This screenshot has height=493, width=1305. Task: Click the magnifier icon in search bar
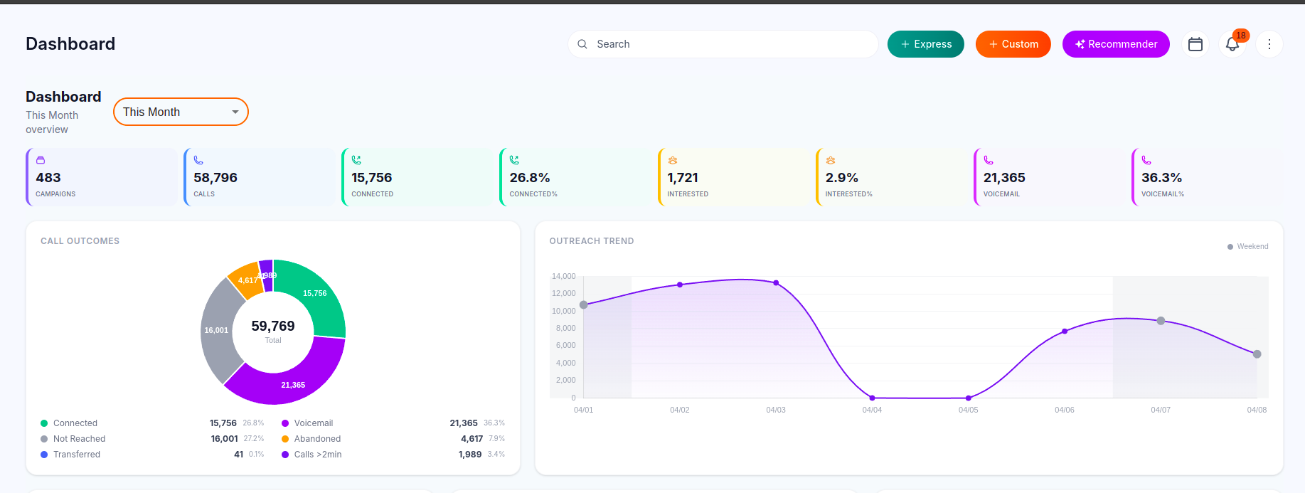pyautogui.click(x=582, y=44)
